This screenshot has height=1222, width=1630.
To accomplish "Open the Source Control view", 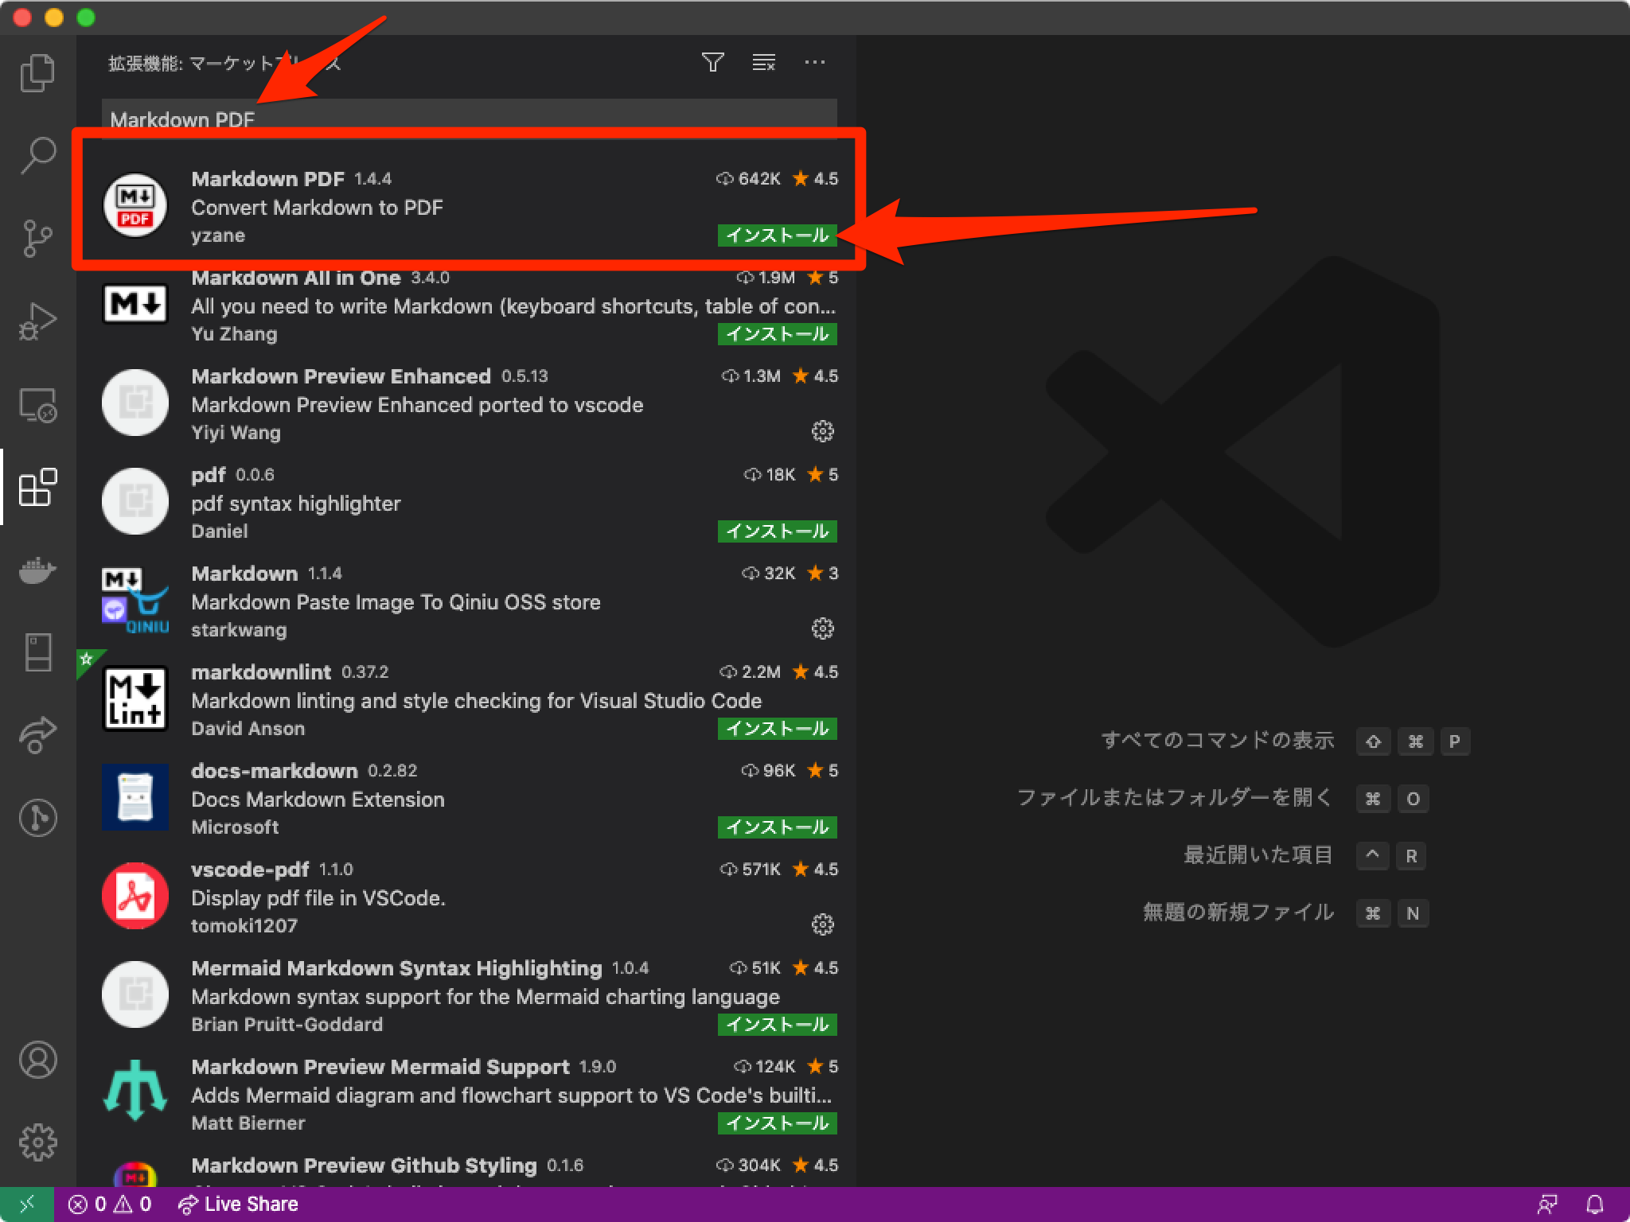I will pyautogui.click(x=37, y=236).
